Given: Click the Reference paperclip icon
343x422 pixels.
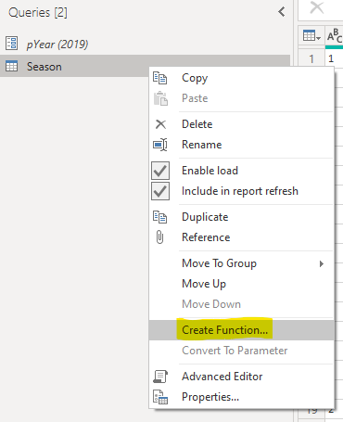Looking at the screenshot, I should (159, 237).
